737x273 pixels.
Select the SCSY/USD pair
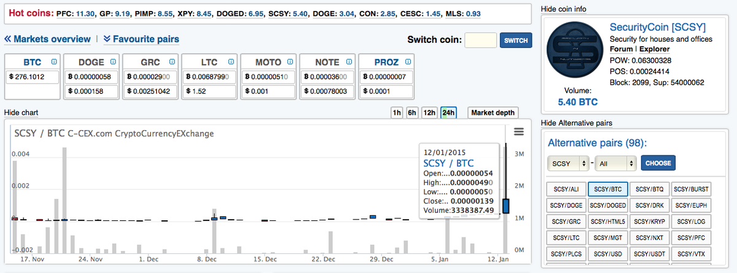tap(607, 253)
